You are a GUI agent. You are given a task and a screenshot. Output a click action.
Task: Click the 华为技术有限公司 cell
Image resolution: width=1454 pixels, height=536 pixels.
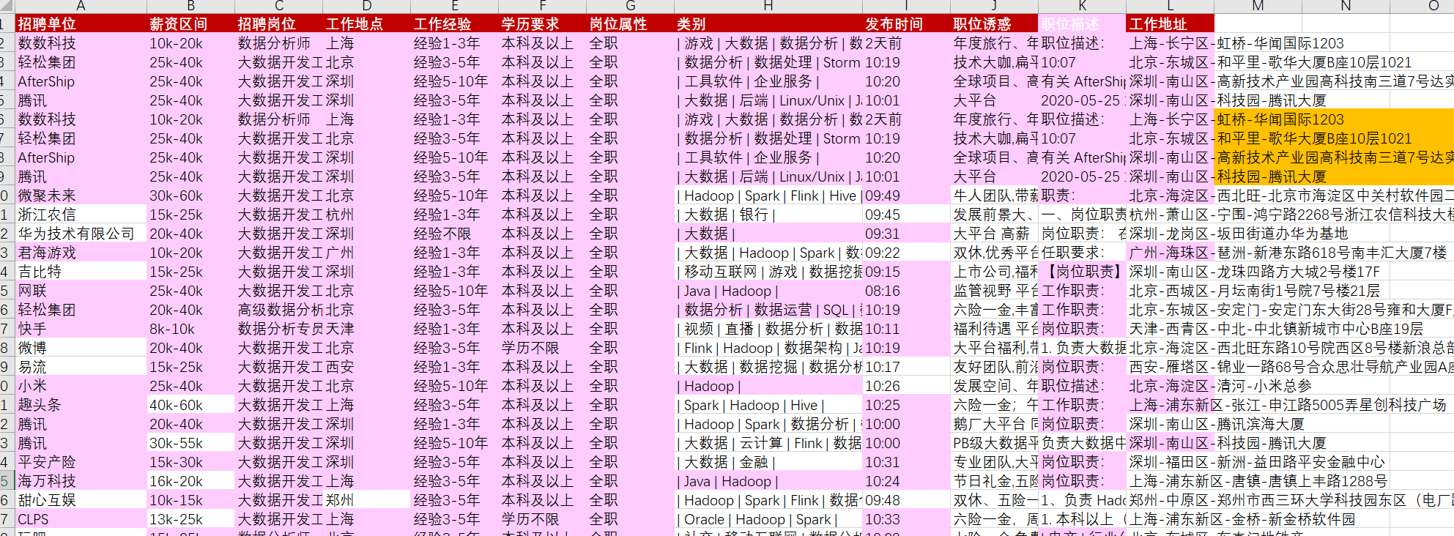coord(81,234)
